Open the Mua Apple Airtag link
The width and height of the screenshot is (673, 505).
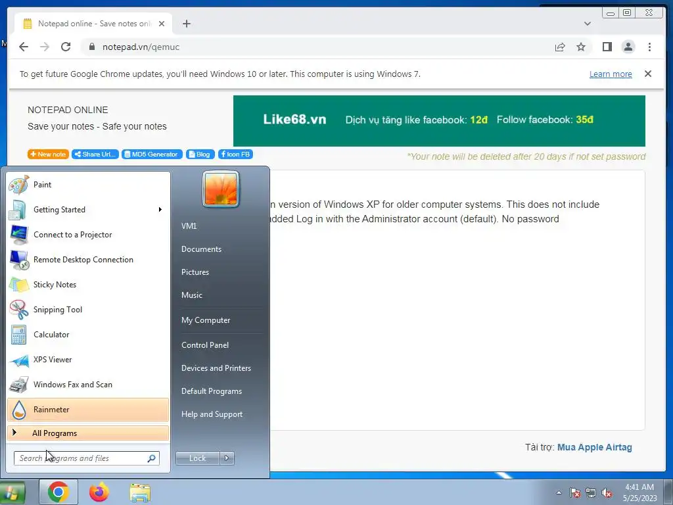click(x=594, y=447)
